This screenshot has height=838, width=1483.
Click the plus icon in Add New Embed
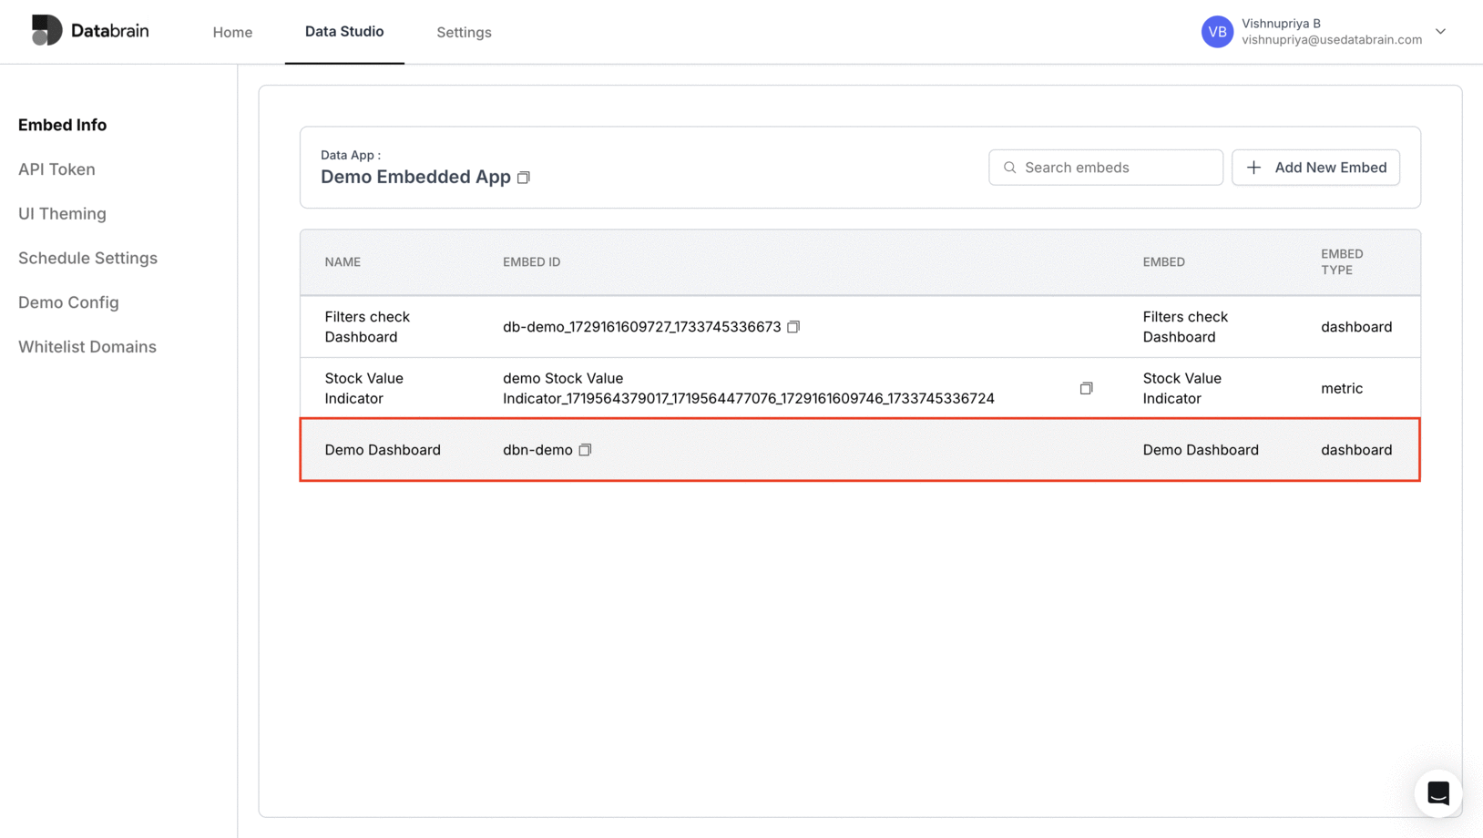click(x=1253, y=168)
